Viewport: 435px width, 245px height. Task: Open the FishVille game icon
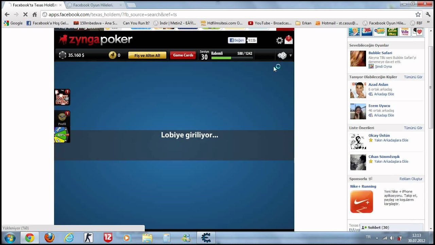click(x=404, y=32)
